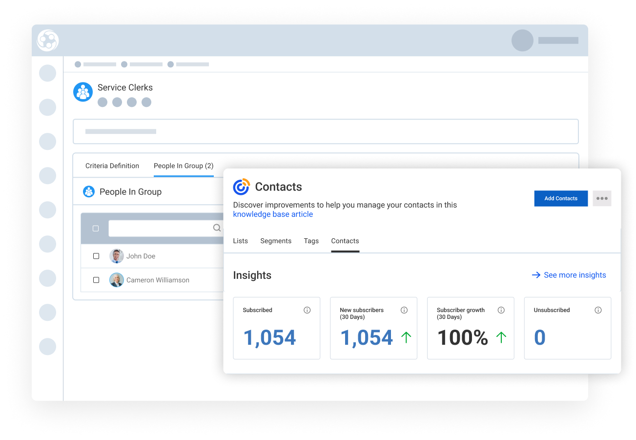
Task: Click the Unsubscribed count 0
Action: [x=539, y=337]
